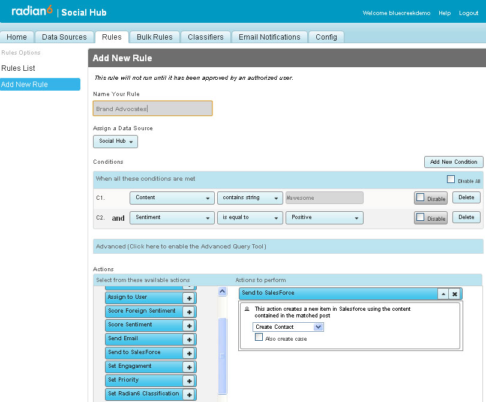Open the is equal to operator dropdown
The width and height of the screenshot is (486, 402).
click(x=250, y=218)
